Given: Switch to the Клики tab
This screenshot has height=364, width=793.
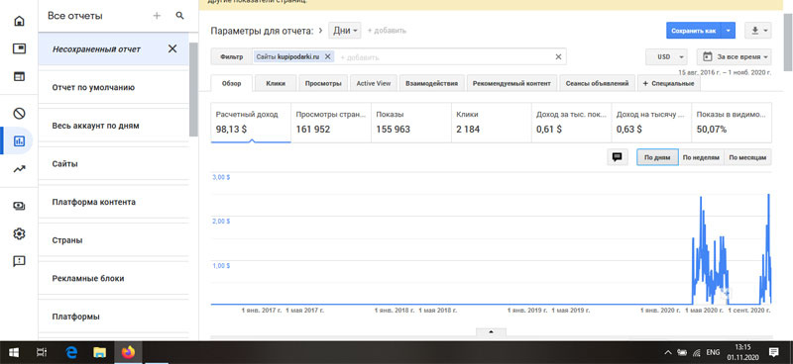Looking at the screenshot, I should tap(276, 84).
